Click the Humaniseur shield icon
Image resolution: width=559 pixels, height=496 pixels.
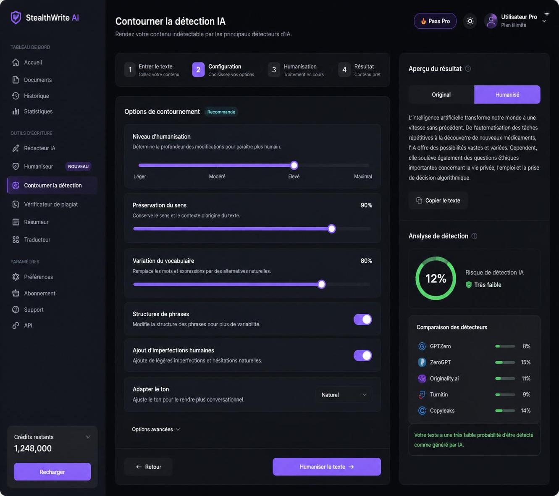click(16, 166)
